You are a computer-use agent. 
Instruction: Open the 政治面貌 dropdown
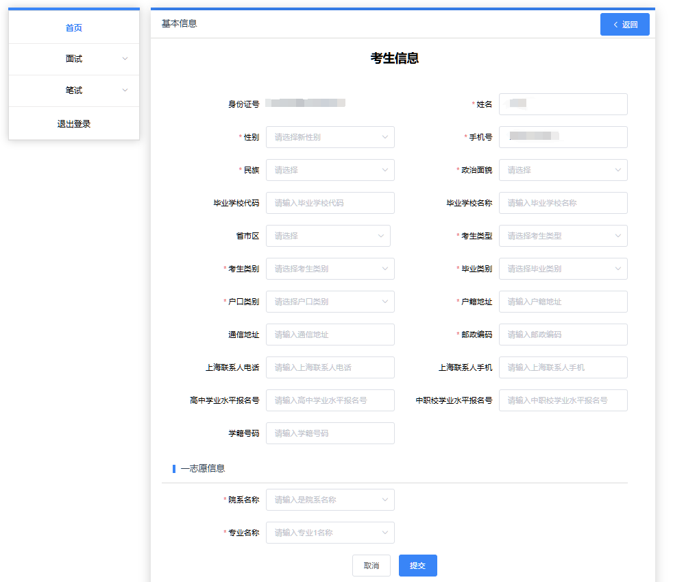(563, 170)
